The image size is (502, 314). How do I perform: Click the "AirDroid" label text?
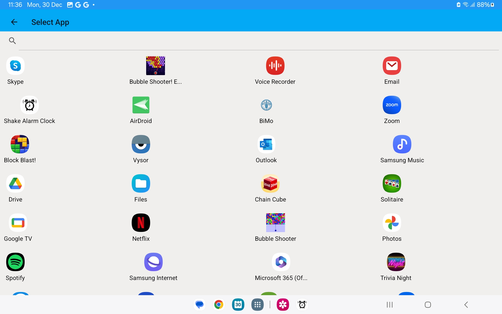click(x=141, y=121)
